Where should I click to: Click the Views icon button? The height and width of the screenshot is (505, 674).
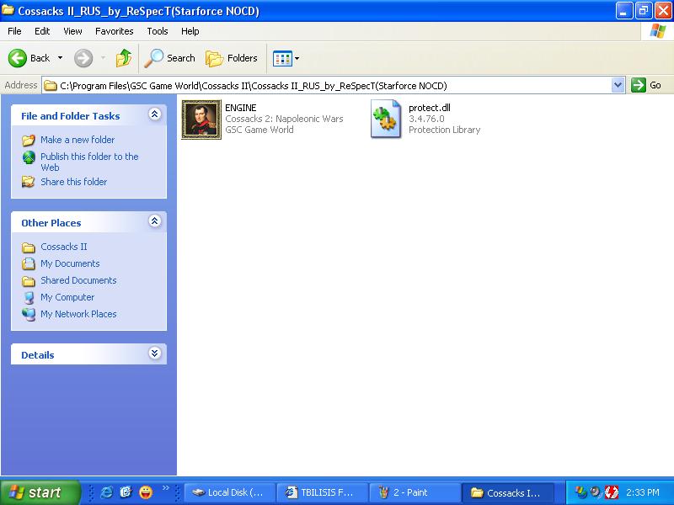(282, 58)
